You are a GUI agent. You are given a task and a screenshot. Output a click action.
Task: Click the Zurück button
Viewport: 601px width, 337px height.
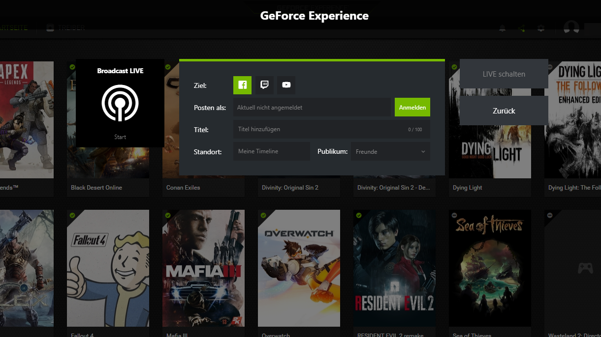(504, 111)
